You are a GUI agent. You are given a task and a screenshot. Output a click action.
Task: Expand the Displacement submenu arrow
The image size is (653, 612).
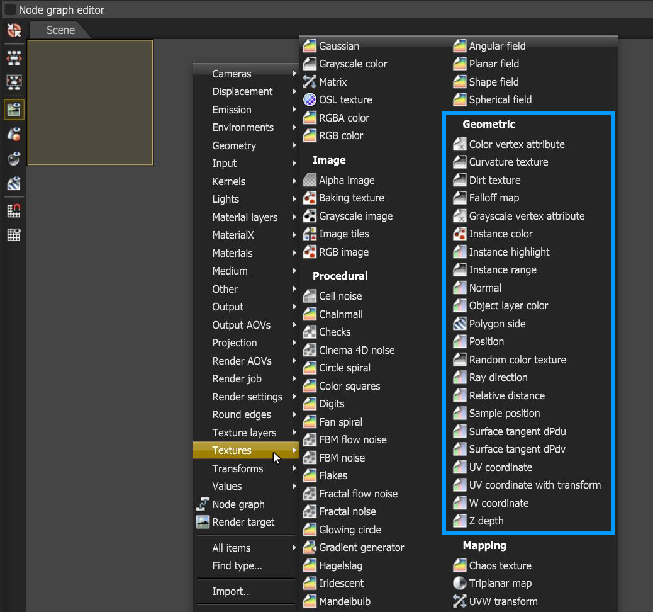294,91
